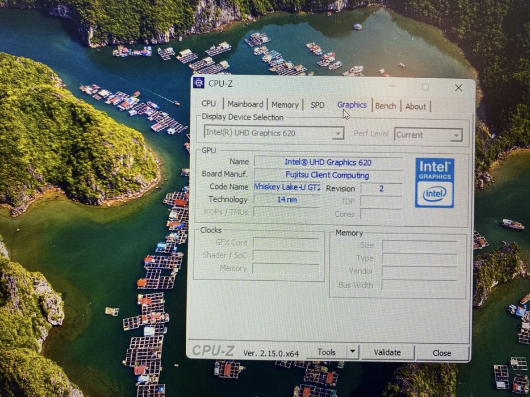
Task: Click the GPU Name field value
Action: coord(328,162)
